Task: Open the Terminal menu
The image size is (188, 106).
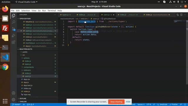Action: [52, 11]
